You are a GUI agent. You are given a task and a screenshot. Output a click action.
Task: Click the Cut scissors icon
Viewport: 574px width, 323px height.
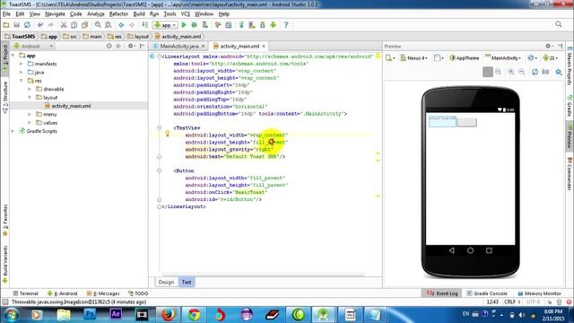click(64, 25)
